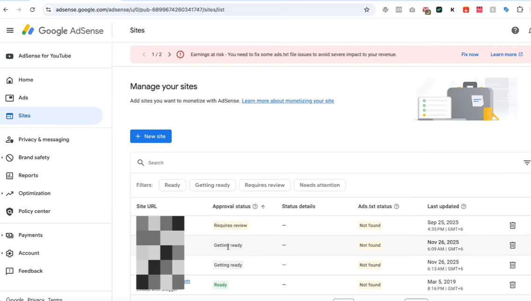Toggle the Ready filter chip
The height and width of the screenshot is (301, 531).
pos(172,185)
